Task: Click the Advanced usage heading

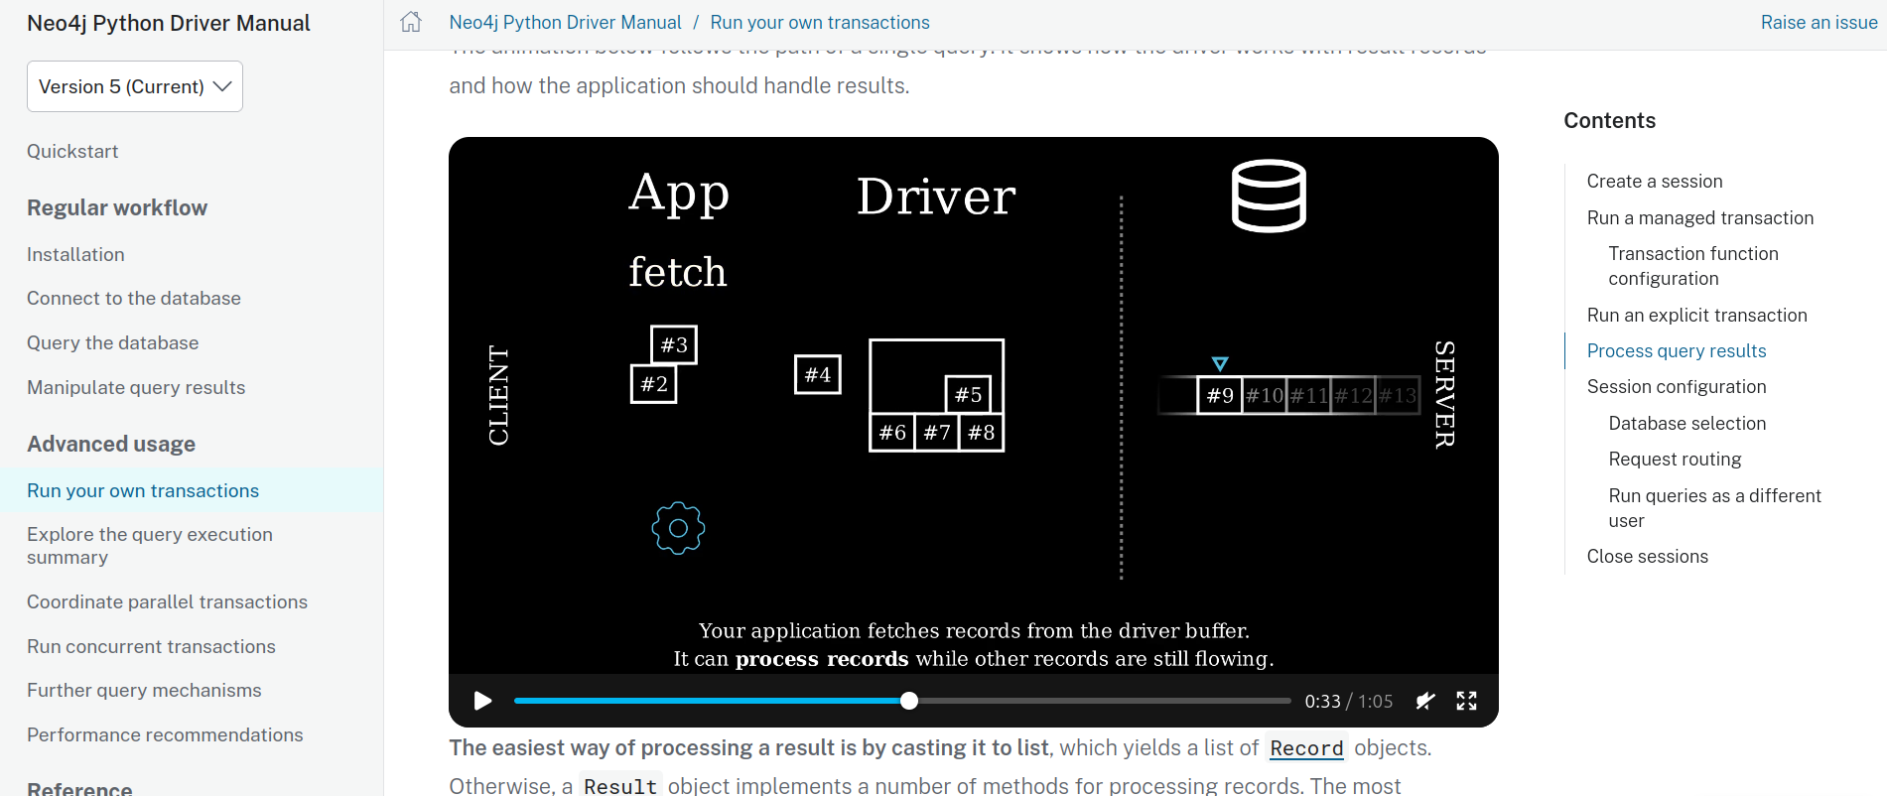Action: click(x=111, y=444)
